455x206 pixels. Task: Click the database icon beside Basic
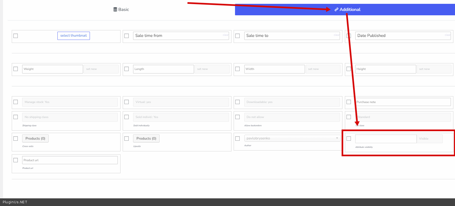[115, 10]
